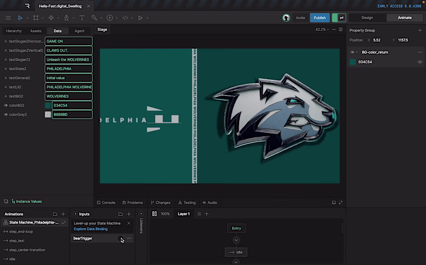Viewport: 426px width, 265px height.
Task: Open the user avatar profile
Action: (x=286, y=18)
